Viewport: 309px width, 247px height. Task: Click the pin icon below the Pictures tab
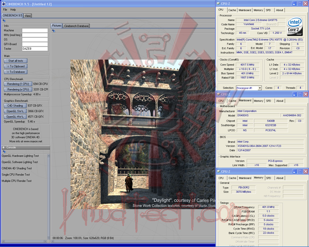point(54,31)
